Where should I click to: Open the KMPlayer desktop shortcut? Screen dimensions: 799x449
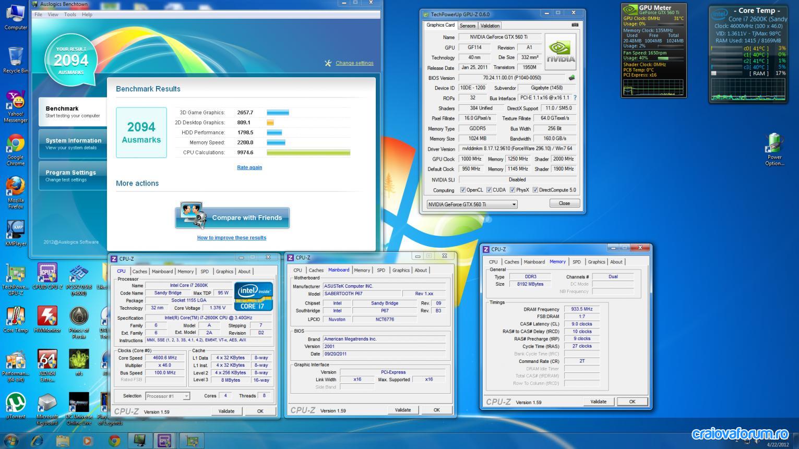click(x=16, y=233)
